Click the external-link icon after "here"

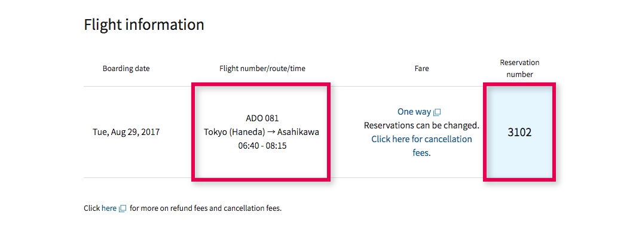pyautogui.click(x=123, y=208)
